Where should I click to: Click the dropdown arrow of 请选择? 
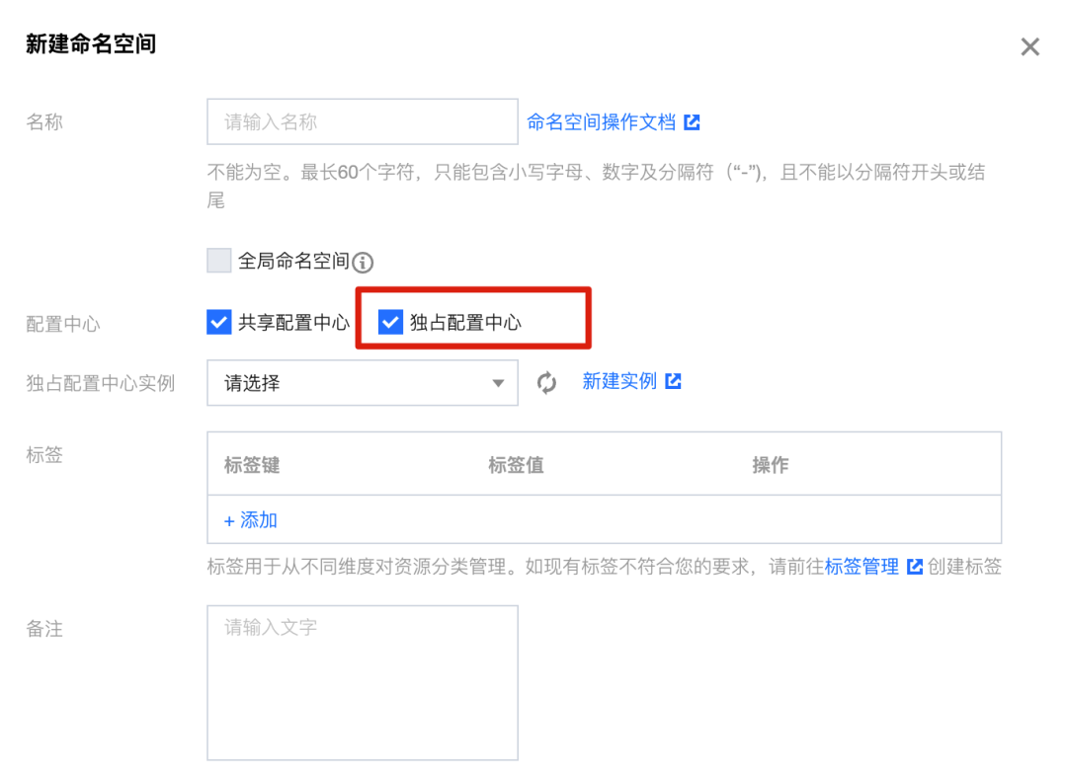pyautogui.click(x=498, y=383)
